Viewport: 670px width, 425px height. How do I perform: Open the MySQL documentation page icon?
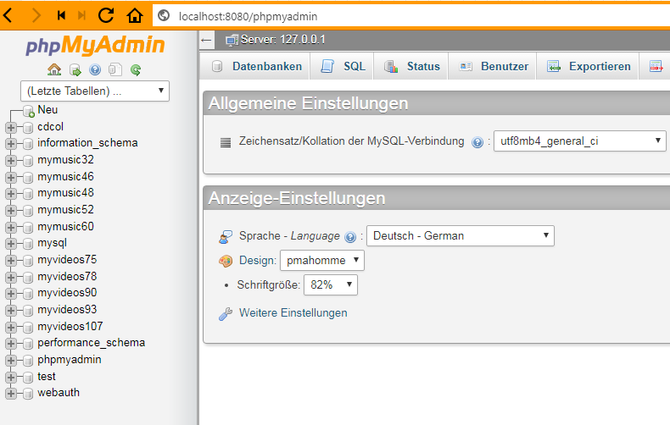[x=115, y=69]
